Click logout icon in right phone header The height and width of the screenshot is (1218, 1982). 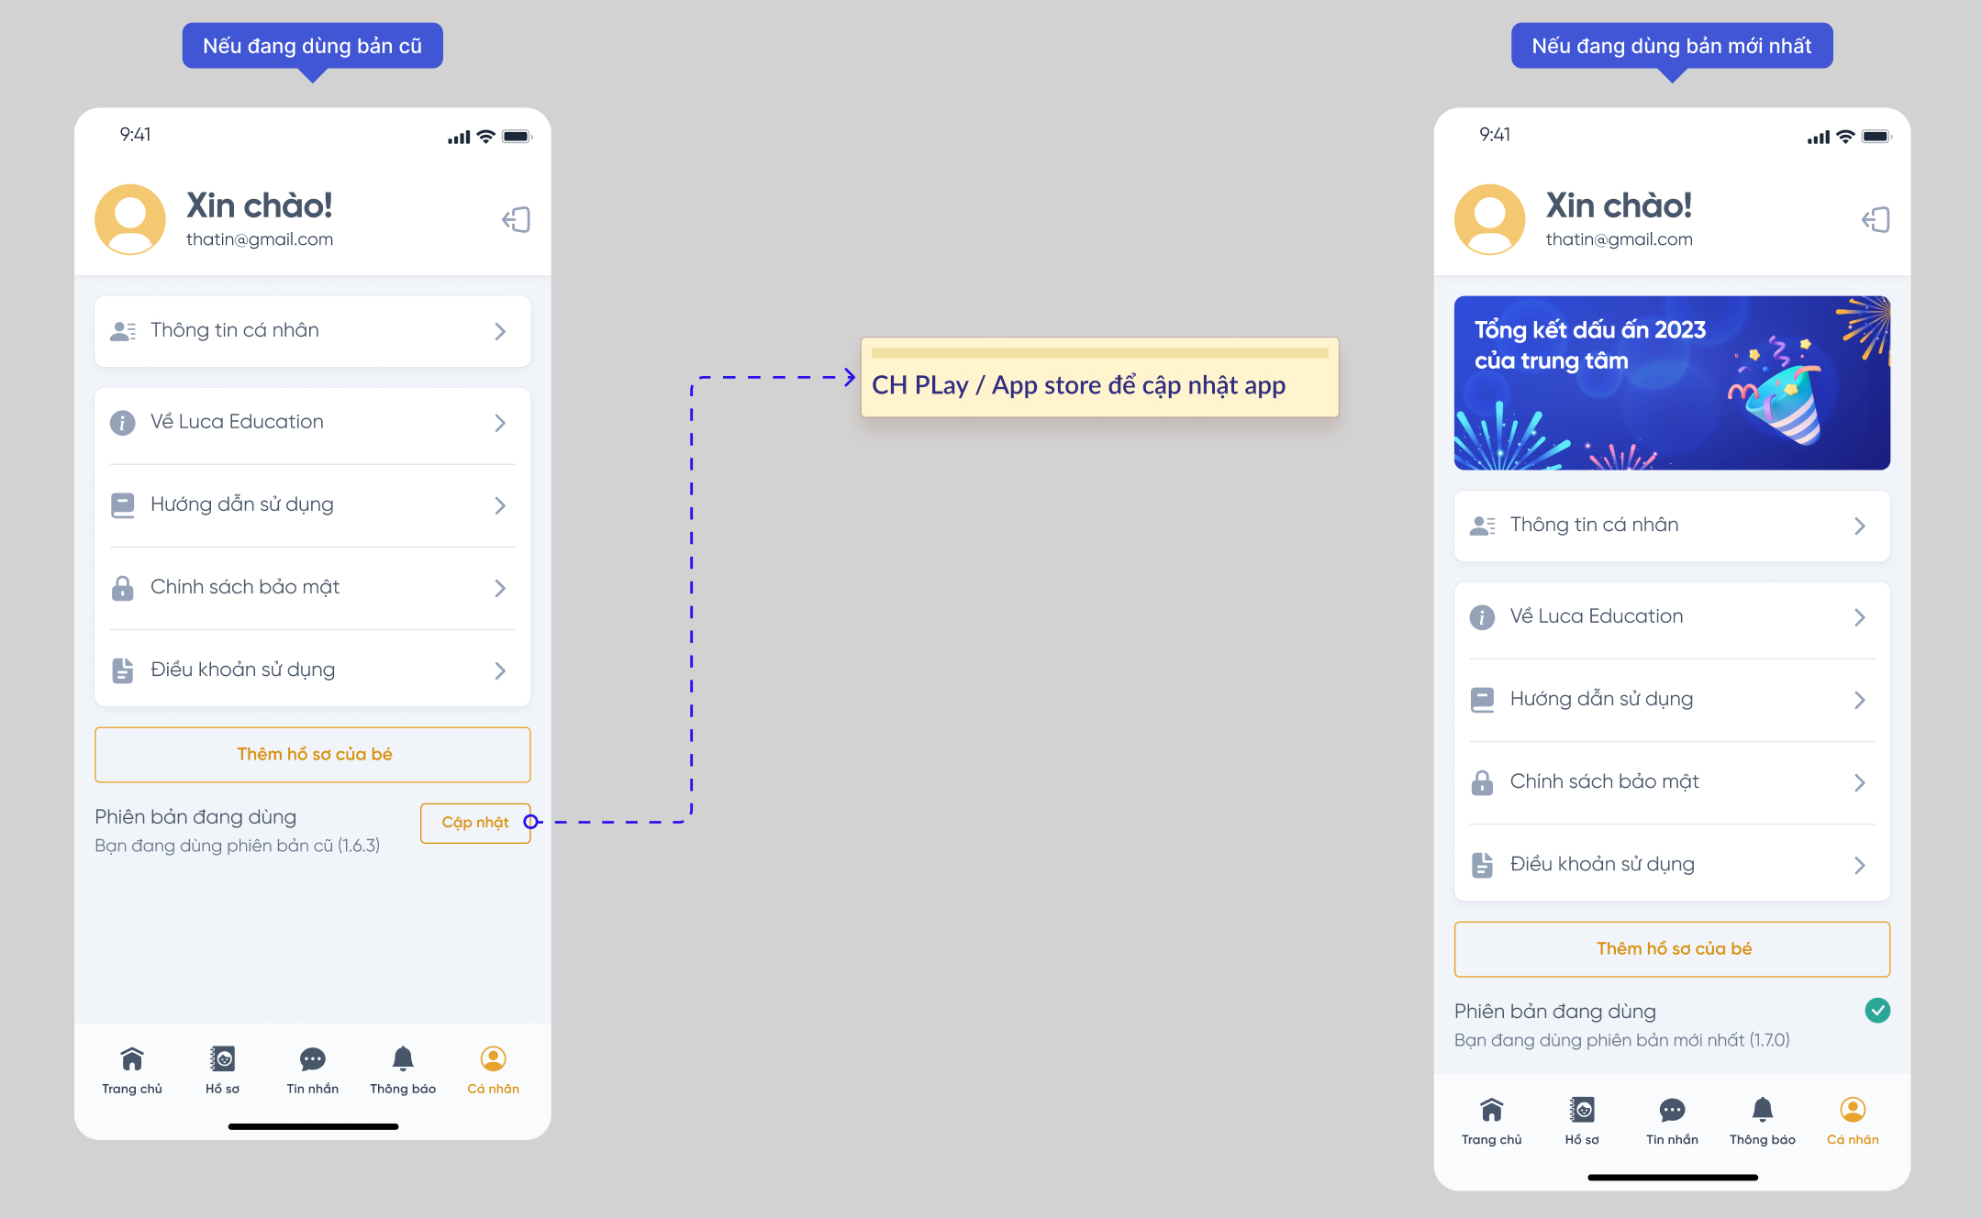(x=1876, y=220)
